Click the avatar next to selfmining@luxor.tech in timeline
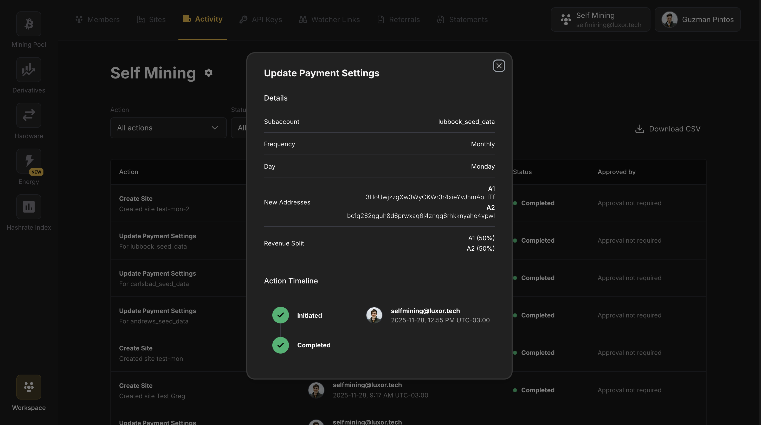The width and height of the screenshot is (761, 425). click(x=374, y=315)
